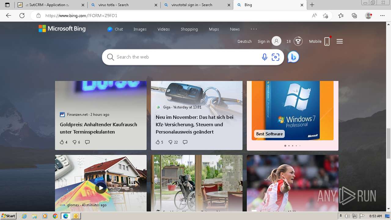391x220 pixels.
Task: Reload the Bing page
Action: (x=22, y=16)
